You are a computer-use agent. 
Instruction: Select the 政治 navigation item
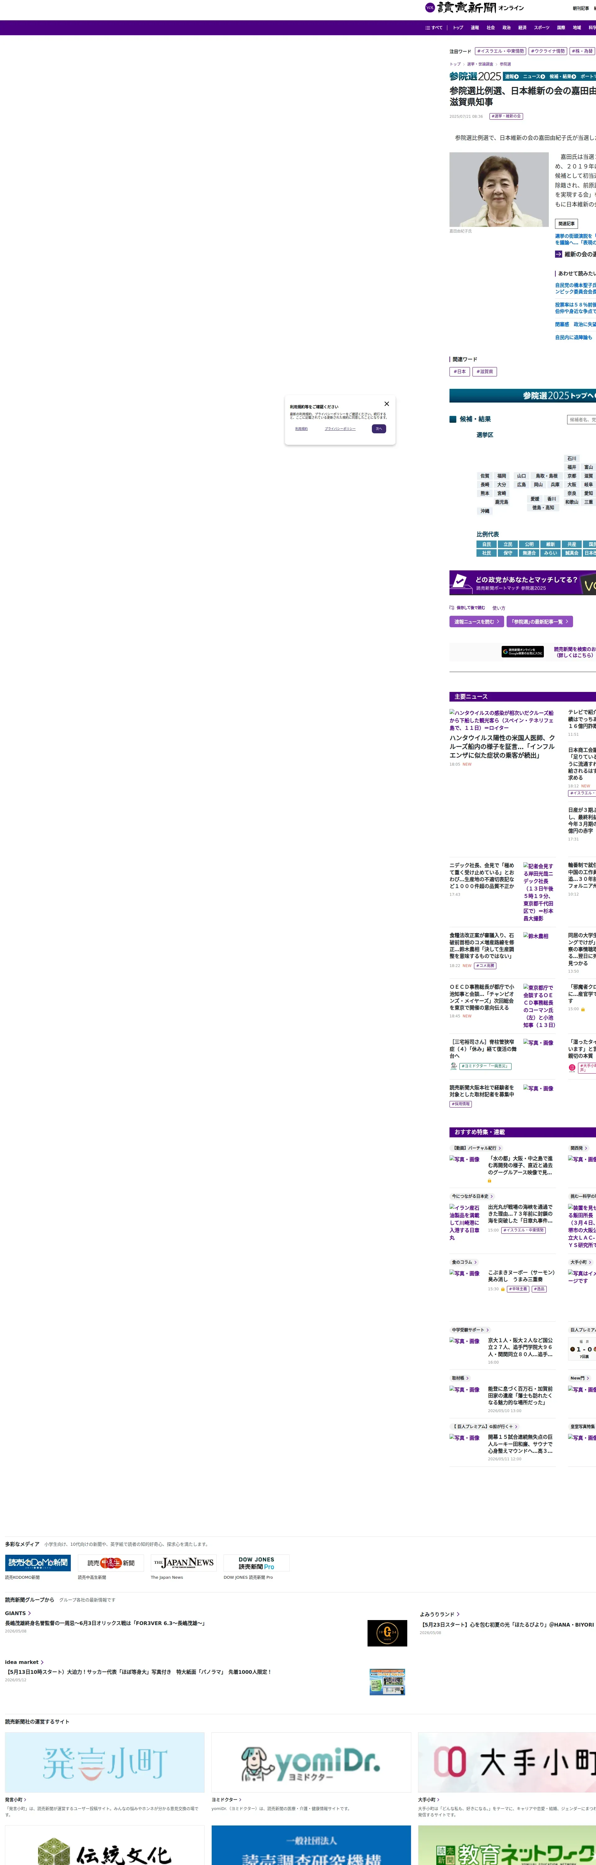[506, 28]
